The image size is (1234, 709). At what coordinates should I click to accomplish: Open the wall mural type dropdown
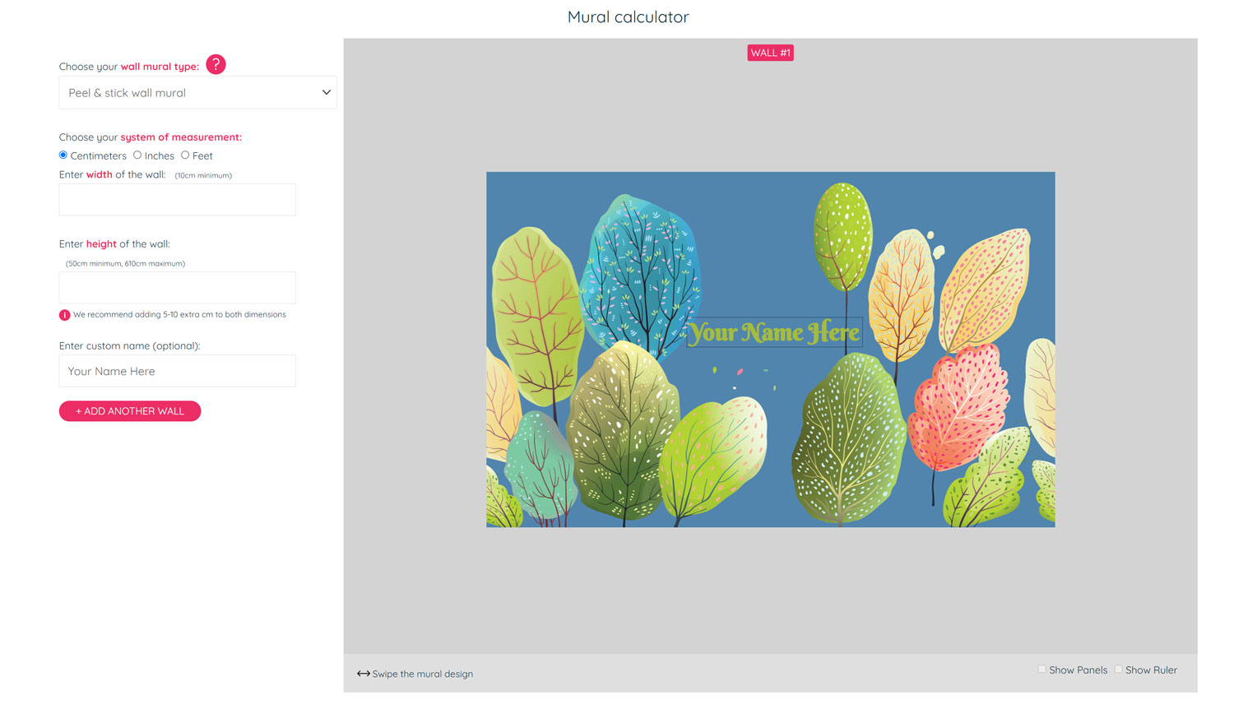[197, 93]
